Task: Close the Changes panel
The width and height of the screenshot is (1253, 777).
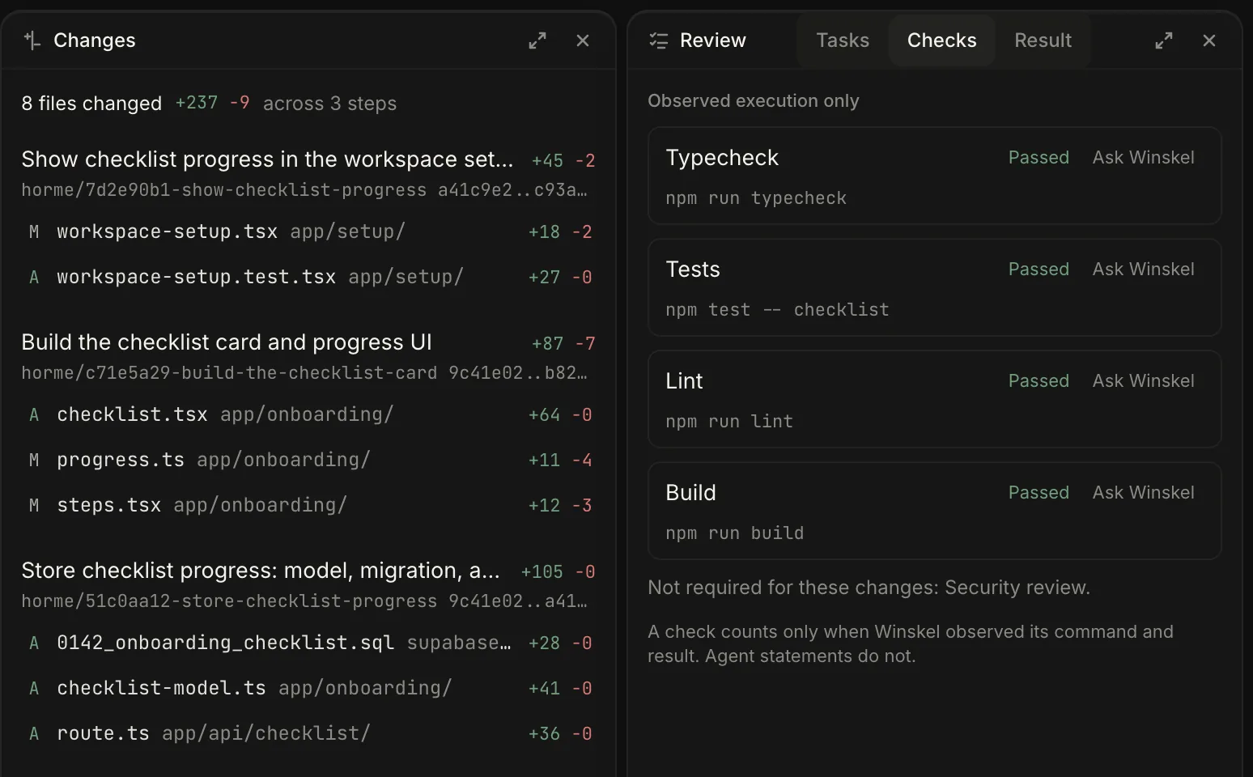Action: 583,40
